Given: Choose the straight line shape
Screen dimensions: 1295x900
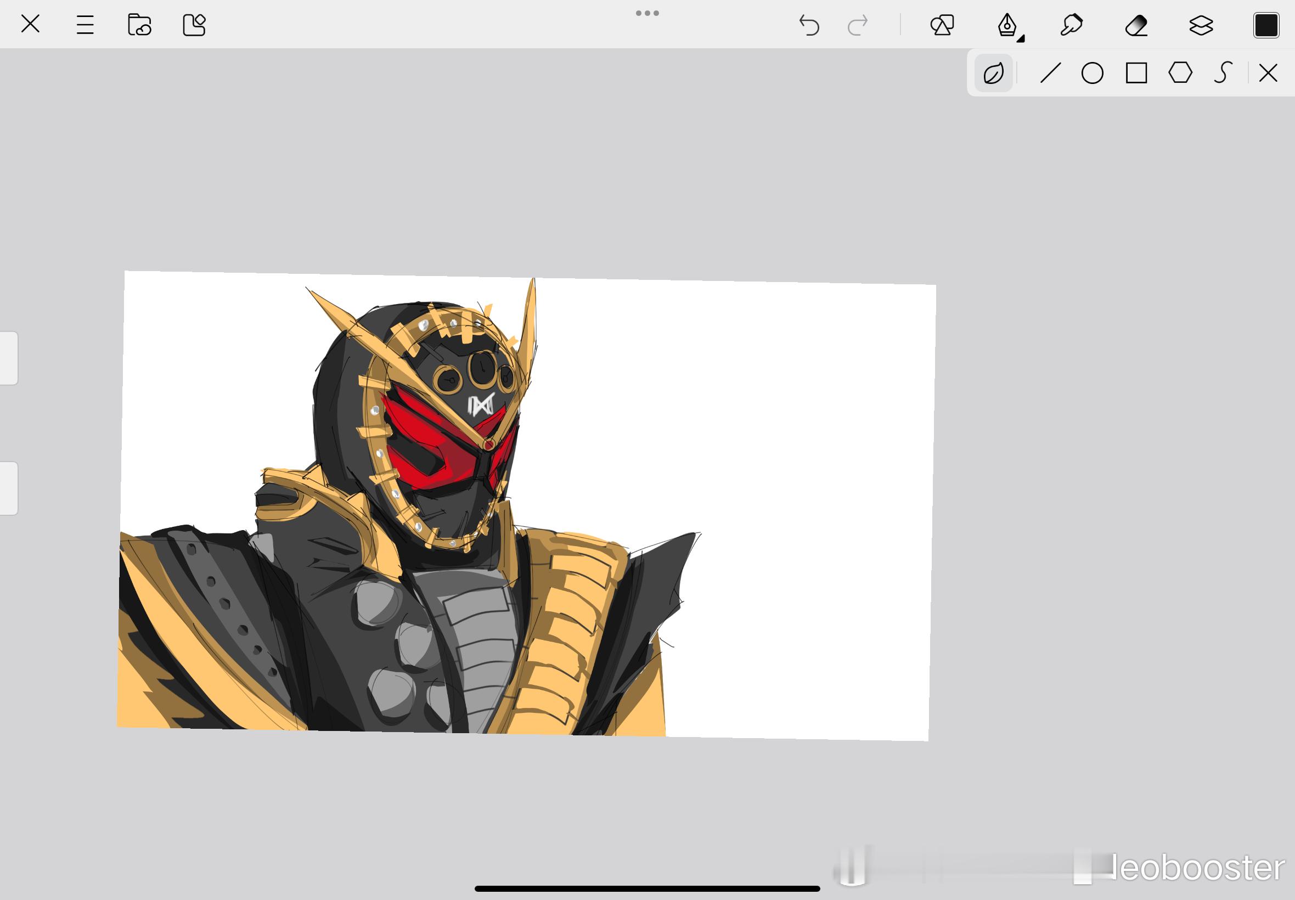Looking at the screenshot, I should tap(1050, 74).
